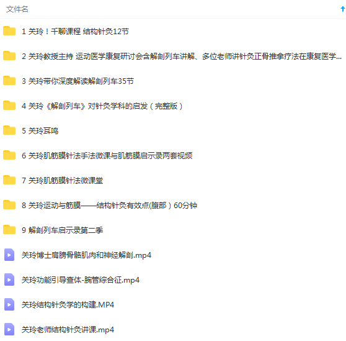Image resolution: width=346 pixels, height=341 pixels.
Task: Select file 关玲博士肩膀骨骼肌肉和神经解剖.mp4
Action: (87, 255)
